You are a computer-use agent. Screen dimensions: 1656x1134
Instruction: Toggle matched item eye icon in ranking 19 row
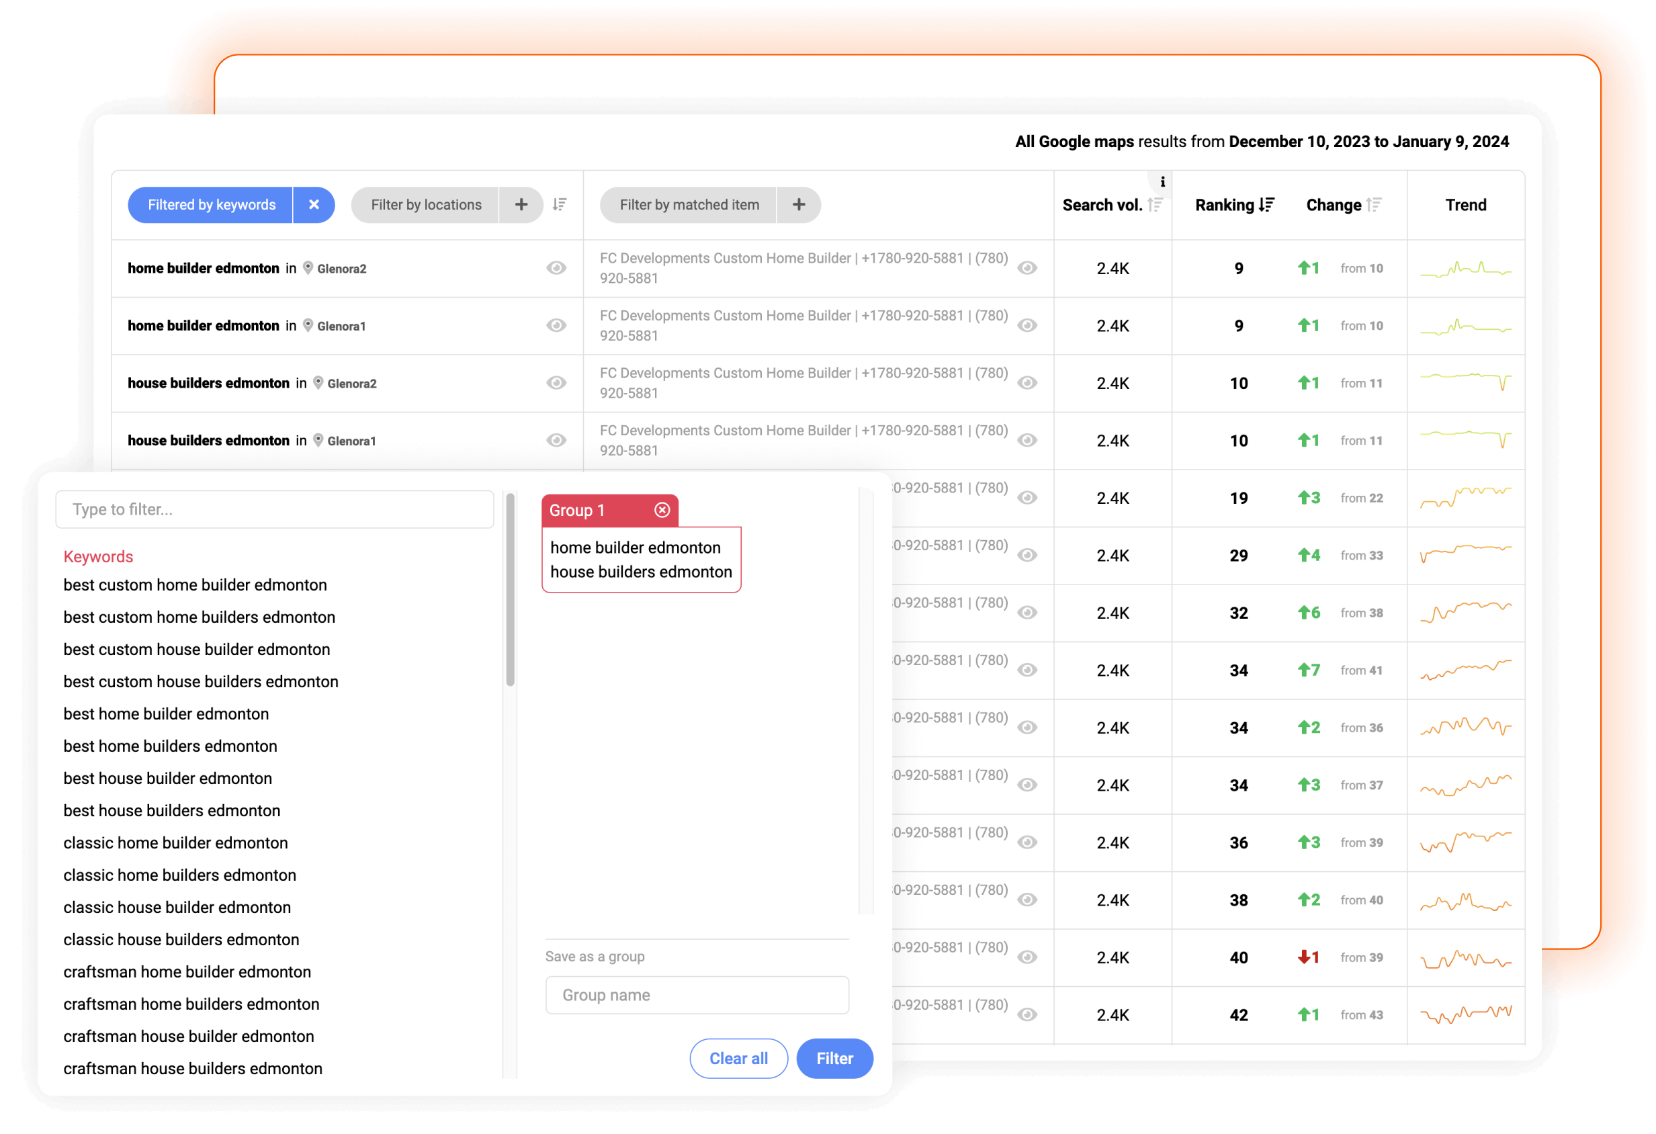[1027, 498]
